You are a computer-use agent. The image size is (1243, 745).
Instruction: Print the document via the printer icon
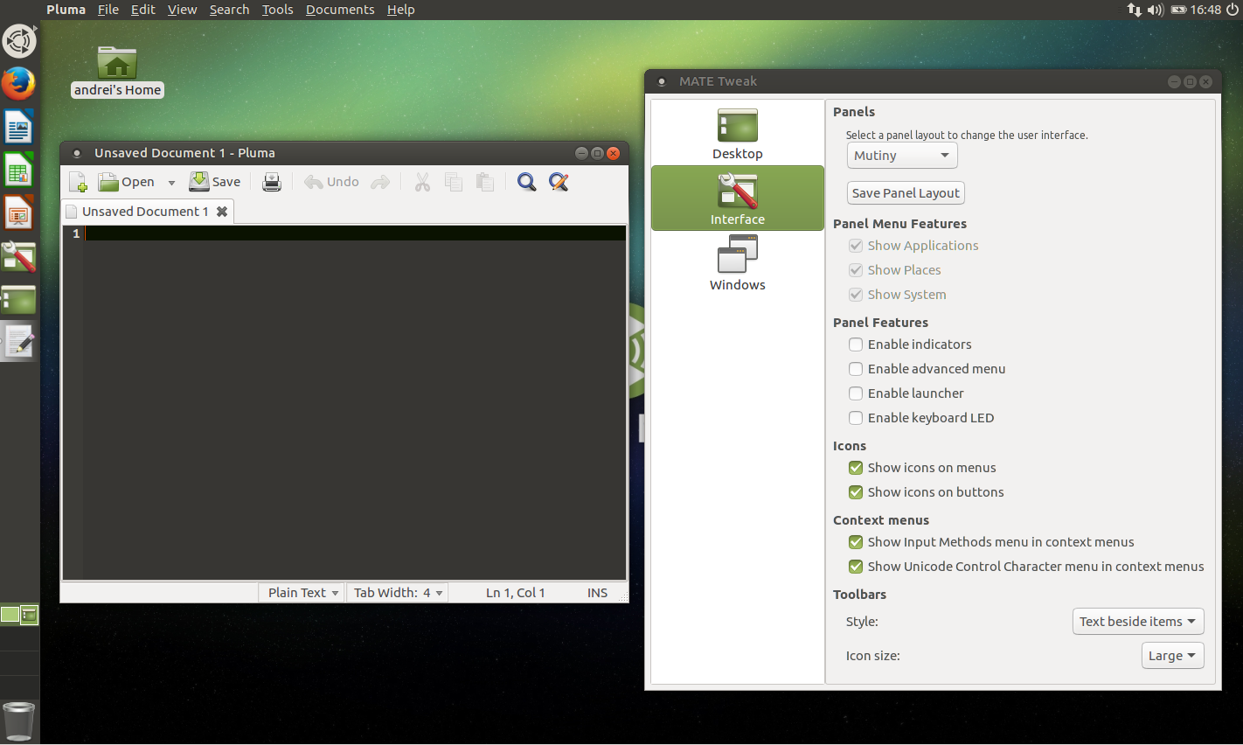pos(272,182)
